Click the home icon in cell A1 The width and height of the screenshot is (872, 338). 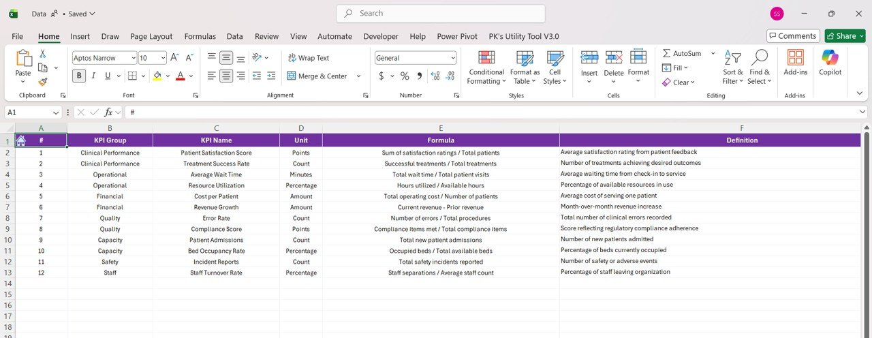pyautogui.click(x=21, y=140)
